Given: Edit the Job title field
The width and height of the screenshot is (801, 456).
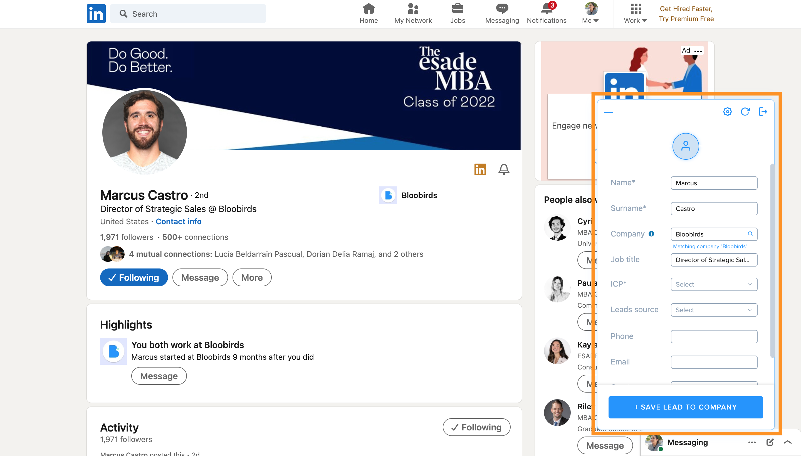Looking at the screenshot, I should pyautogui.click(x=714, y=260).
